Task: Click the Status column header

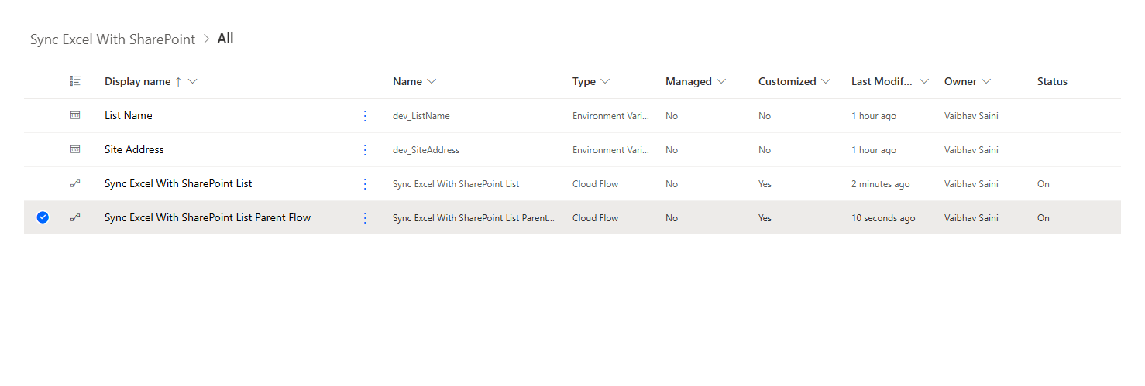Action: click(1052, 81)
